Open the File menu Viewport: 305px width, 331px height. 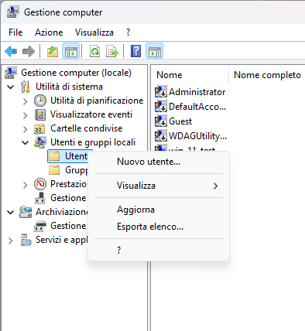pos(15,32)
